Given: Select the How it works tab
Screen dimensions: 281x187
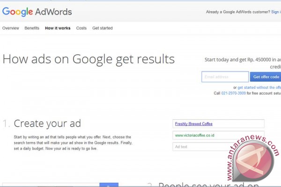Looking at the screenshot, I should click(58, 28).
